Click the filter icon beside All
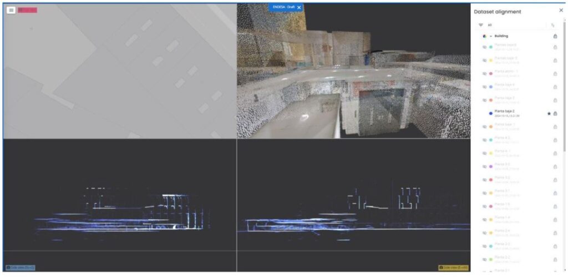Image resolution: width=568 pixels, height=278 pixels. coord(481,26)
